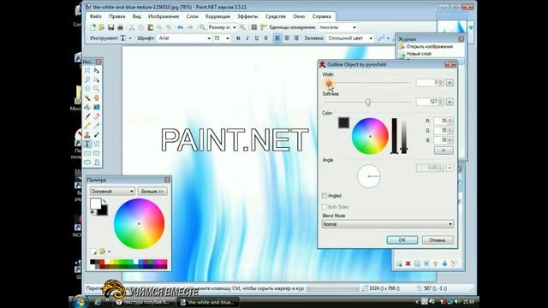The width and height of the screenshot is (548, 308).
Task: Click the zoom in magnifier icon
Action: (x=242, y=27)
